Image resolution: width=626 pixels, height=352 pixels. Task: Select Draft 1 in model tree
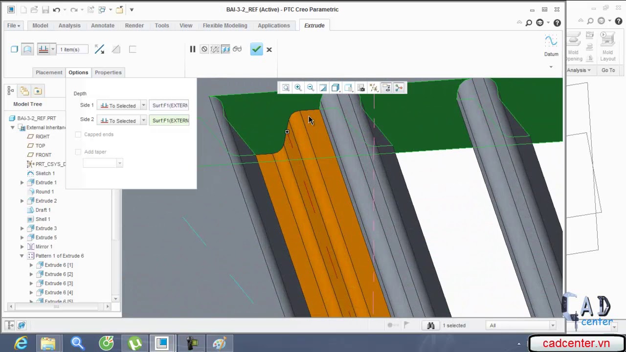point(43,210)
